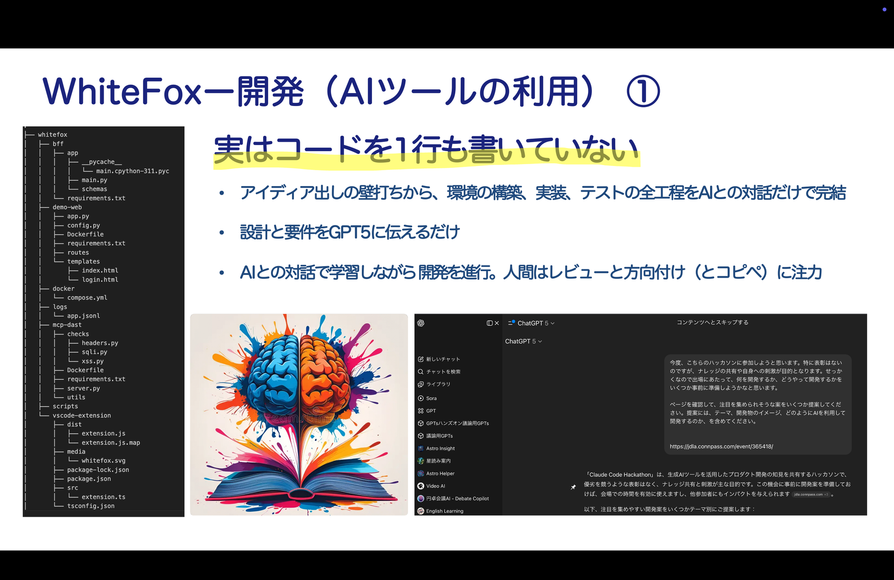Image resolution: width=894 pixels, height=580 pixels.
Task: Click コンテンツへとスキップする link
Action: coord(712,322)
